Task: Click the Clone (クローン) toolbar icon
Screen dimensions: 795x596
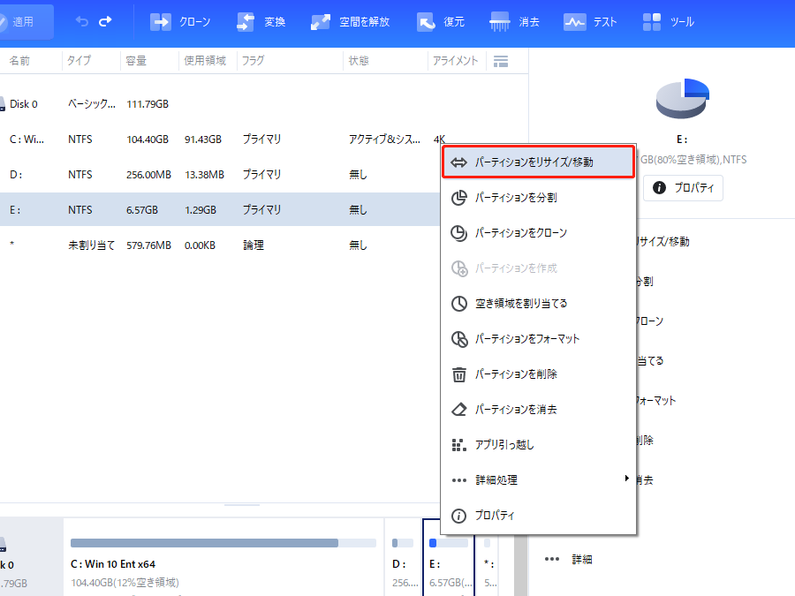Action: (160, 22)
